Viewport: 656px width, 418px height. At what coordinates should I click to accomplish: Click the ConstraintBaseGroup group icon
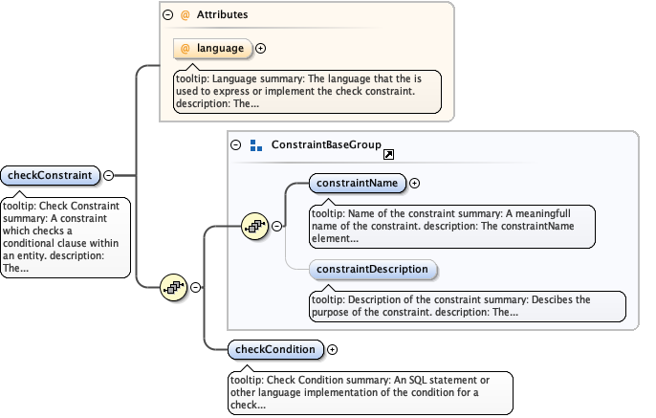(x=255, y=145)
